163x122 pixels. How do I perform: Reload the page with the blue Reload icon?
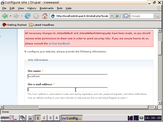tap(28, 16)
